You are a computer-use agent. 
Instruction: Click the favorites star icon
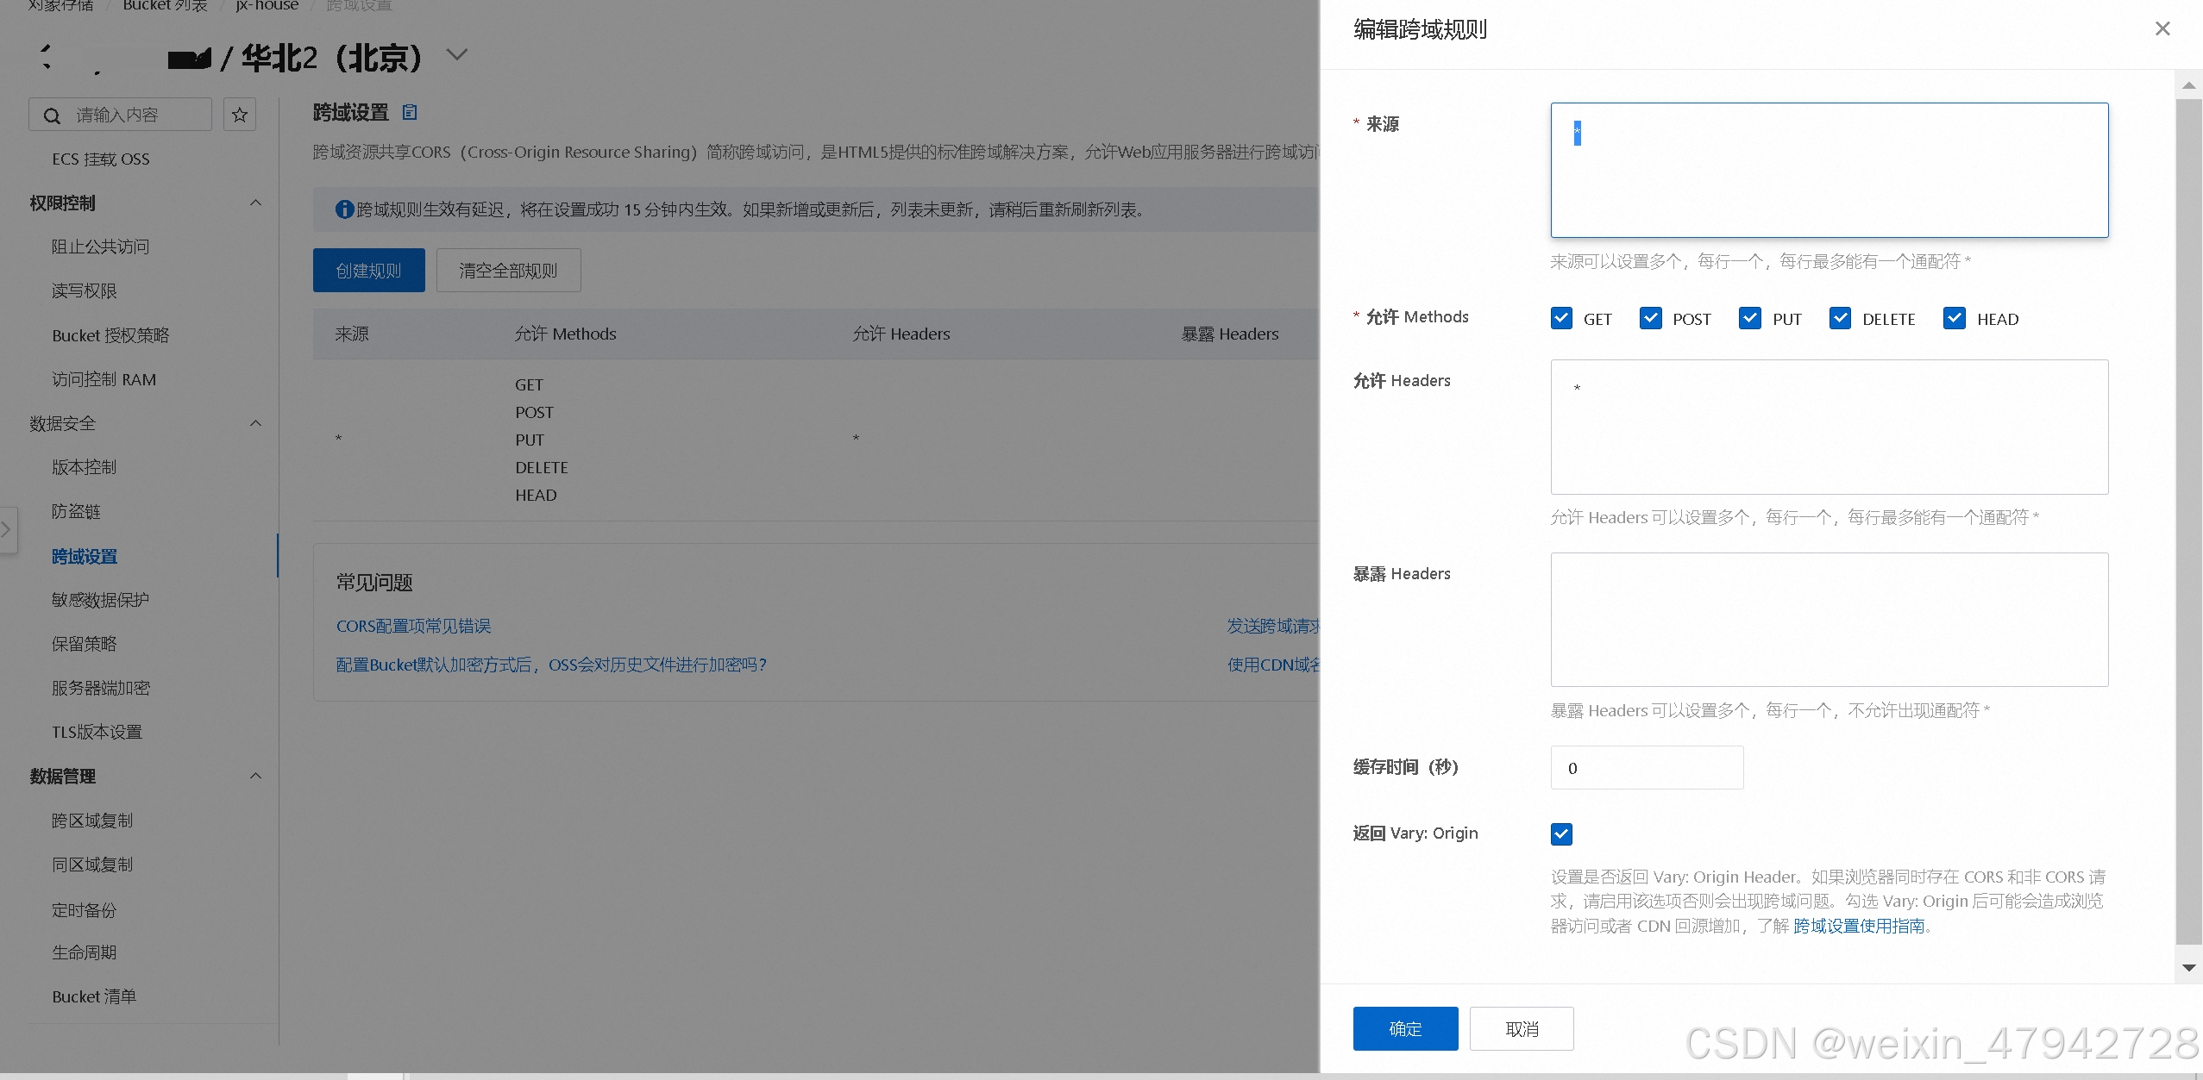pyautogui.click(x=240, y=115)
